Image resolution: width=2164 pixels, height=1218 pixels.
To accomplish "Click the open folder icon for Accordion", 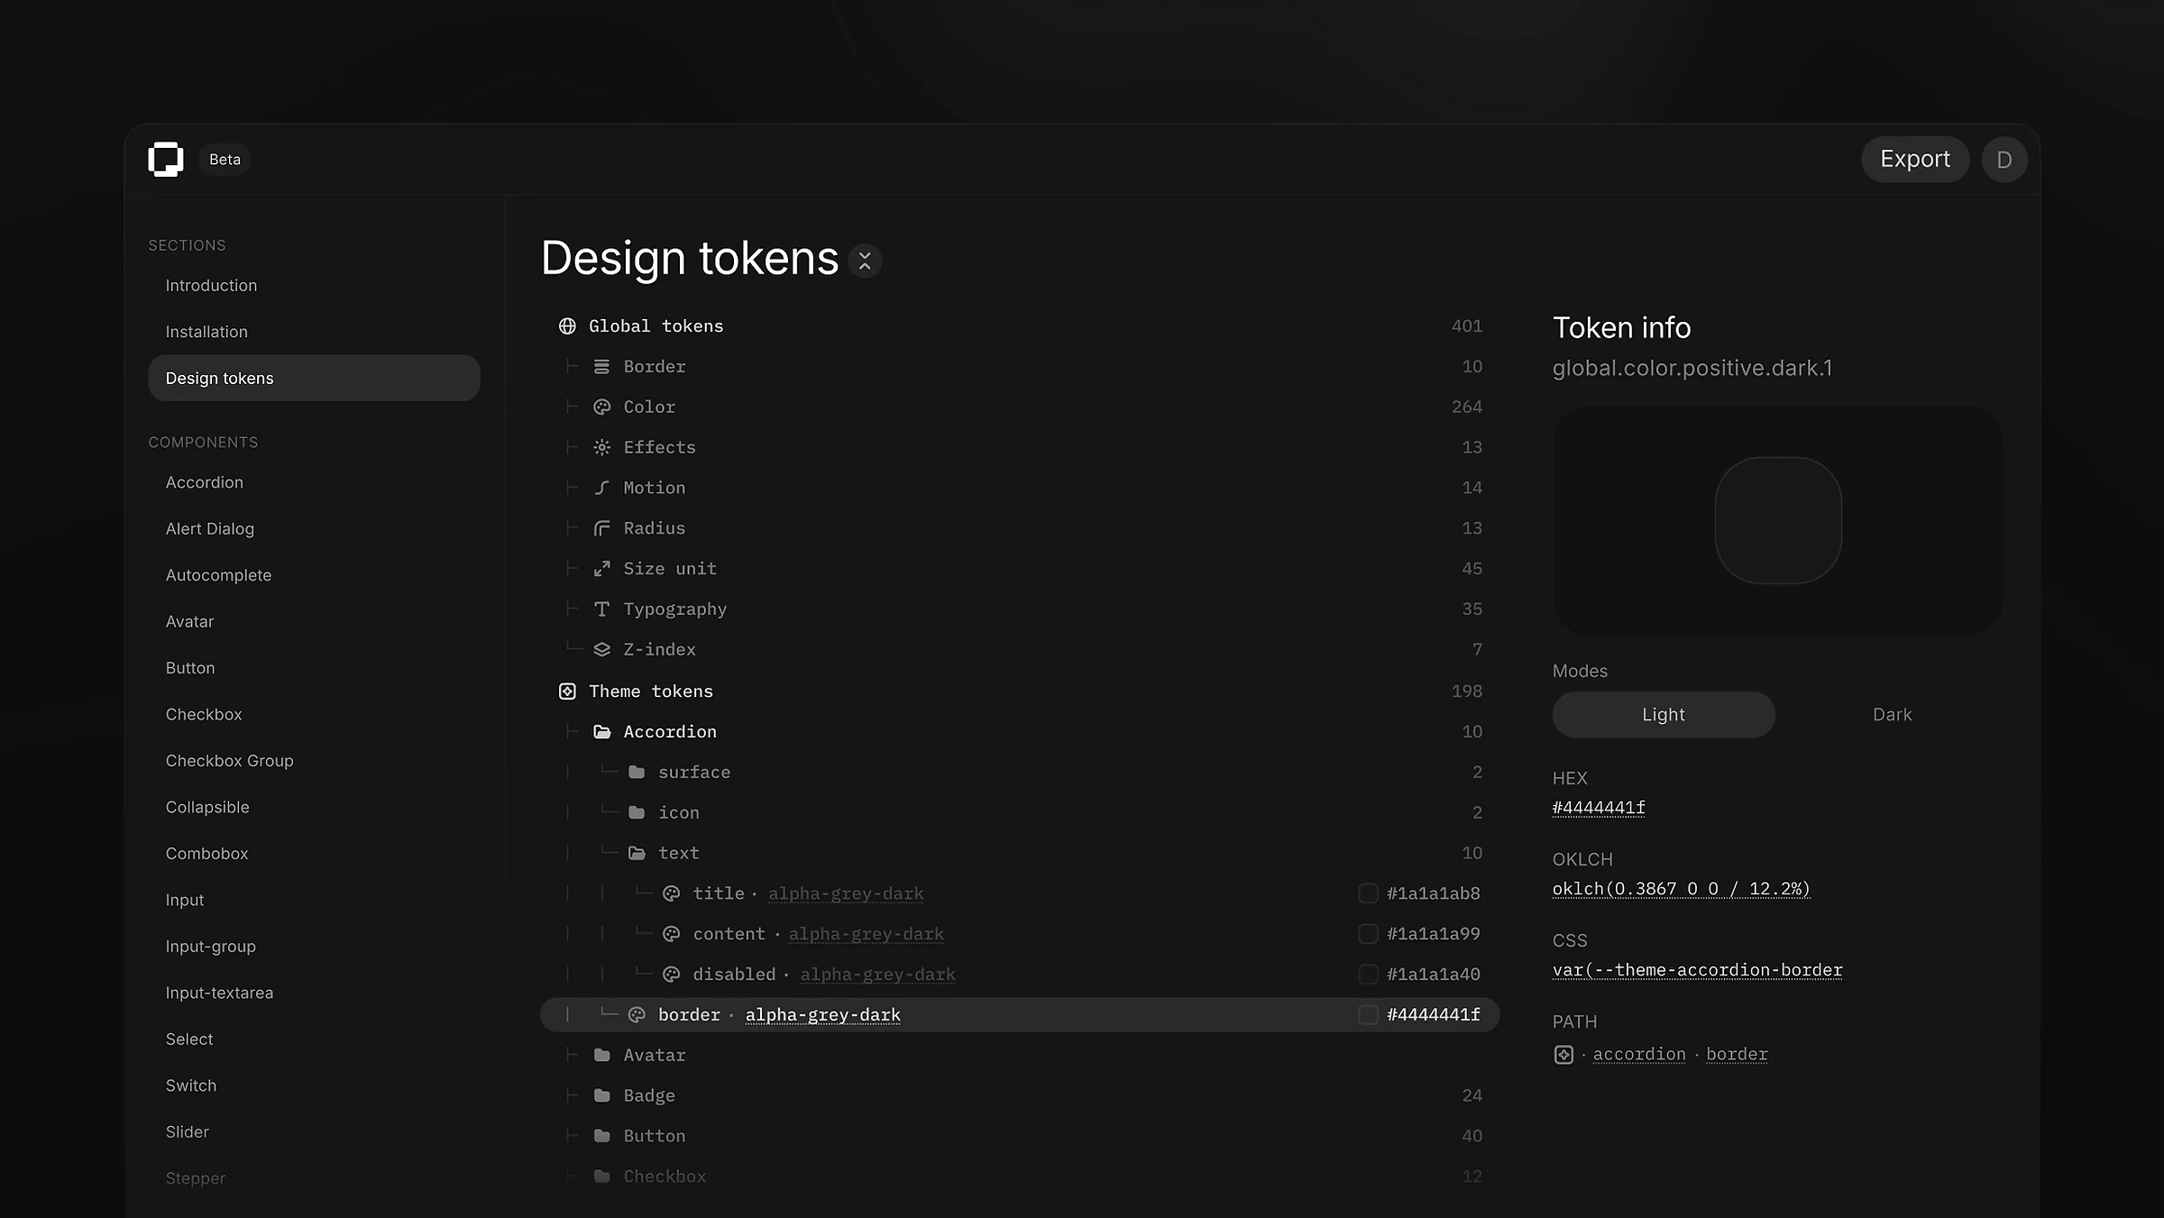I will point(601,732).
